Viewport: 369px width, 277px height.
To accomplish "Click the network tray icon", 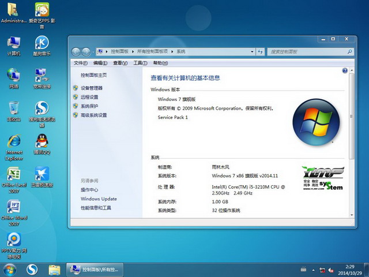I will tap(322, 270).
